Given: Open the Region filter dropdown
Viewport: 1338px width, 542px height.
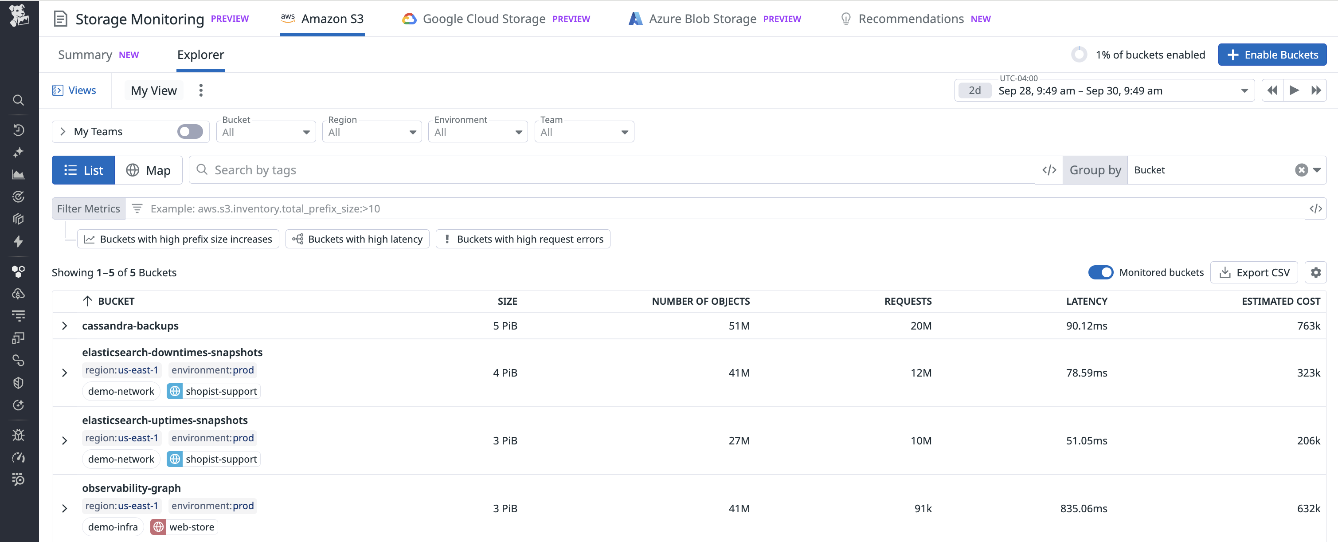Looking at the screenshot, I should (x=372, y=132).
